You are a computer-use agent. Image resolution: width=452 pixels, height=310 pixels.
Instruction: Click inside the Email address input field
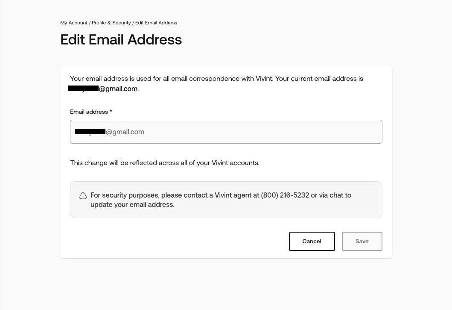click(x=226, y=132)
